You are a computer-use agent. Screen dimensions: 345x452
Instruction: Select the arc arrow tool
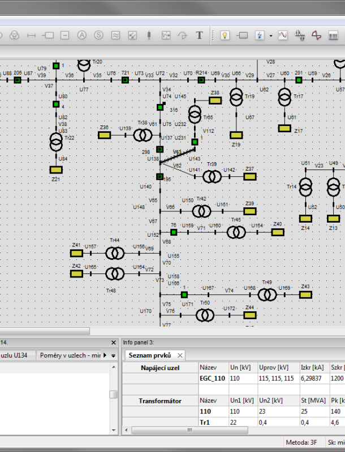182,36
